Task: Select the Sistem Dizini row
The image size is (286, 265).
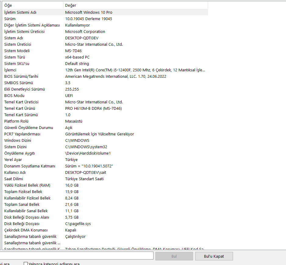Action: pyautogui.click(x=106, y=147)
